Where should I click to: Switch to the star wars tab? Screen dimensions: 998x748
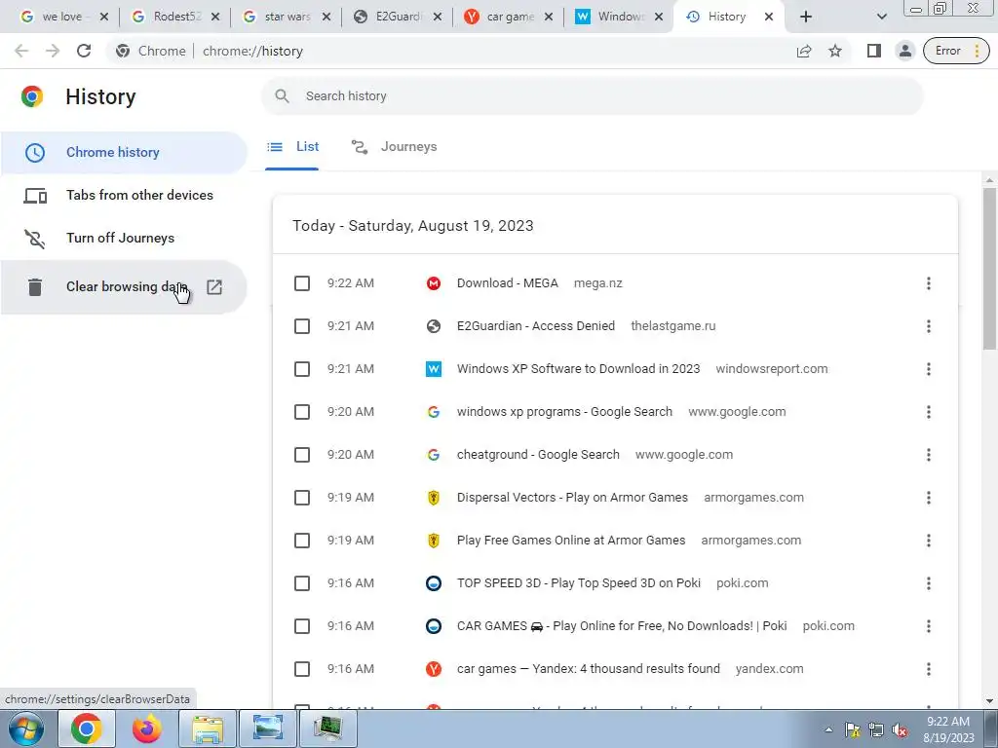[x=288, y=17]
